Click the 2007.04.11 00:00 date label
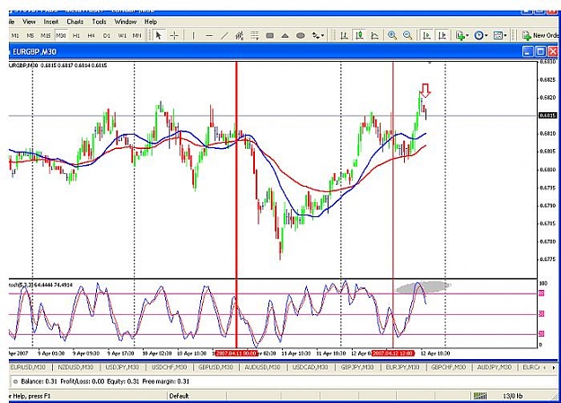 click(236, 354)
